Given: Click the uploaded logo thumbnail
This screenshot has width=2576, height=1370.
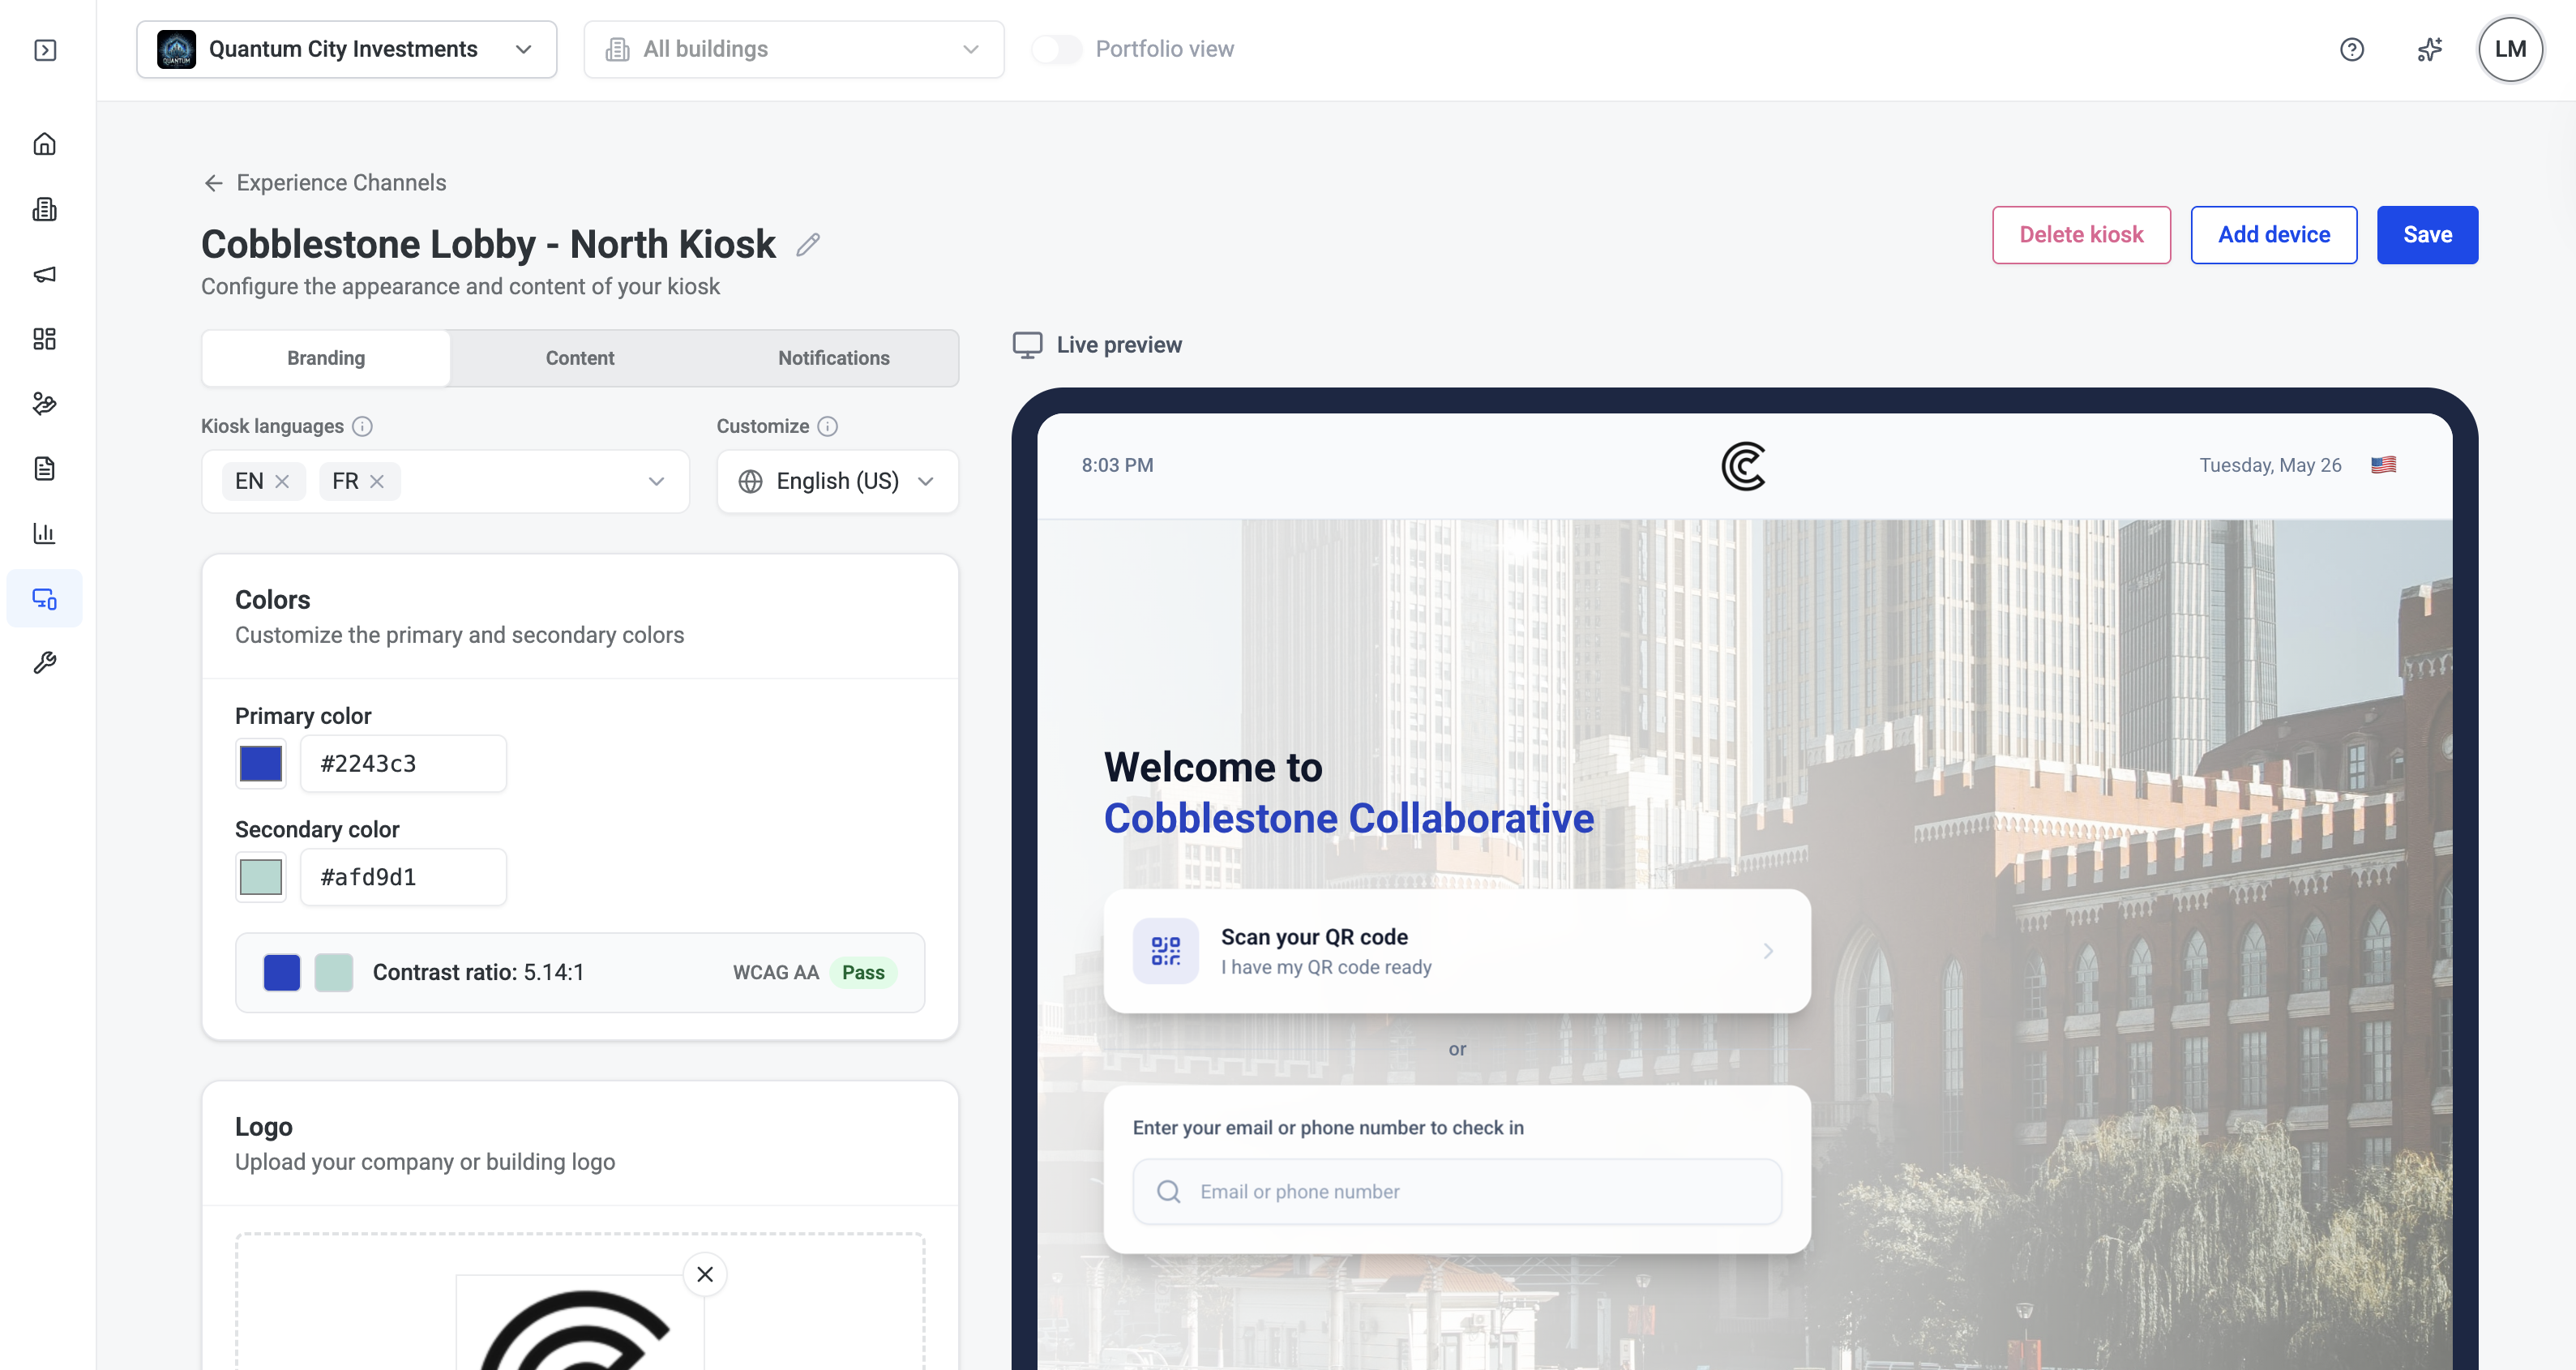Looking at the screenshot, I should pos(580,1323).
